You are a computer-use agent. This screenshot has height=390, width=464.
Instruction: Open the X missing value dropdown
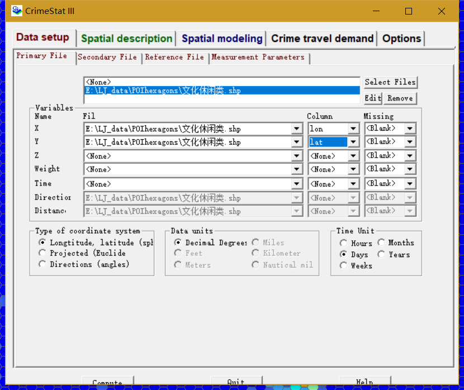coord(410,129)
